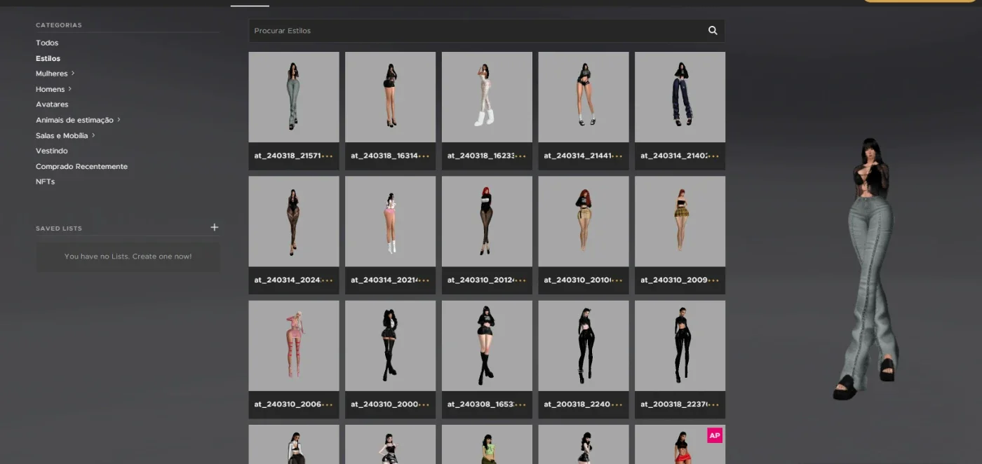
Task: Click the pink AP badge
Action: pos(715,435)
